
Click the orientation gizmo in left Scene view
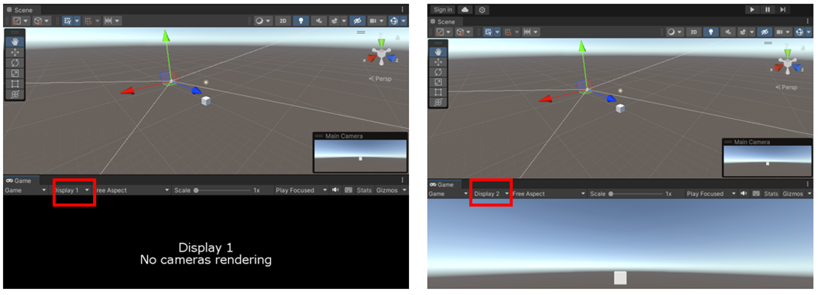[x=382, y=53]
